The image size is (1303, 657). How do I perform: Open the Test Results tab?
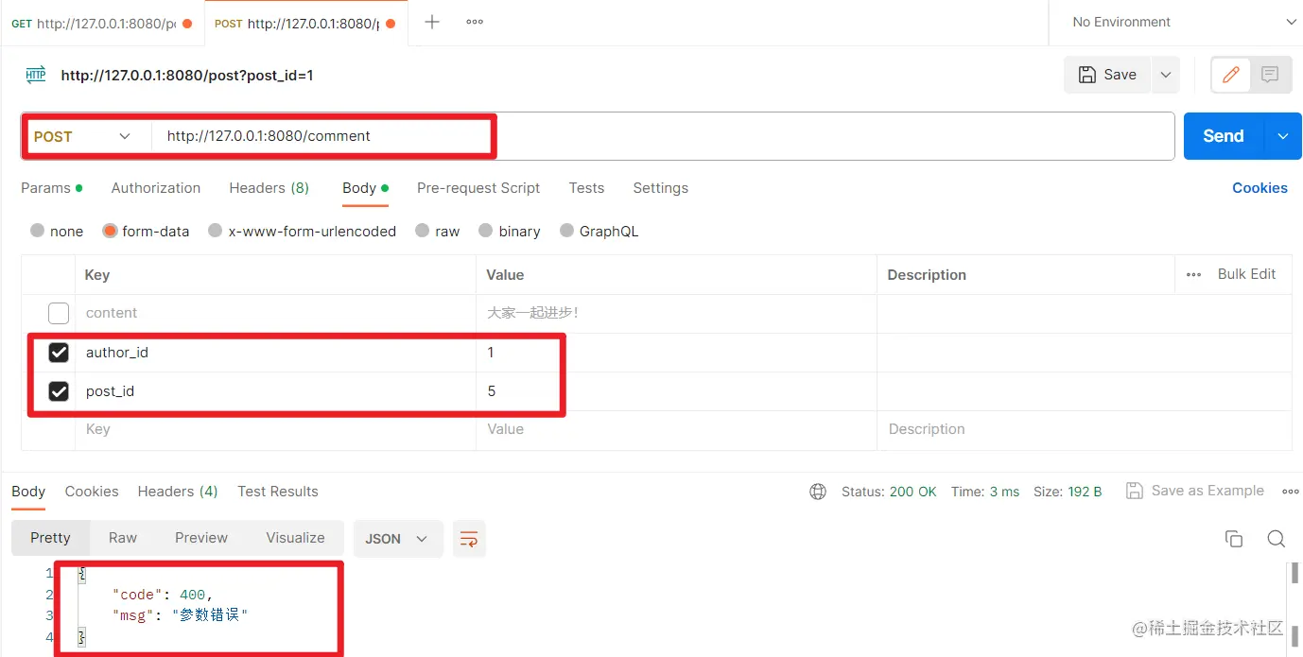(x=278, y=492)
